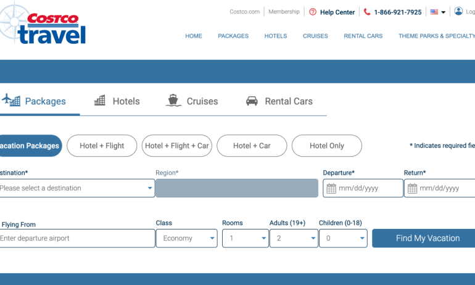Open THEME PARKS & SPECIALTY navigation item
This screenshot has width=475, height=285.
(437, 36)
